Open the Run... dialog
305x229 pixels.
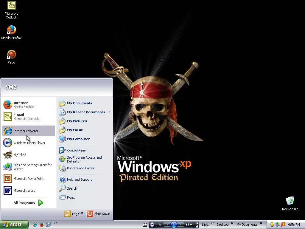pos(85,197)
